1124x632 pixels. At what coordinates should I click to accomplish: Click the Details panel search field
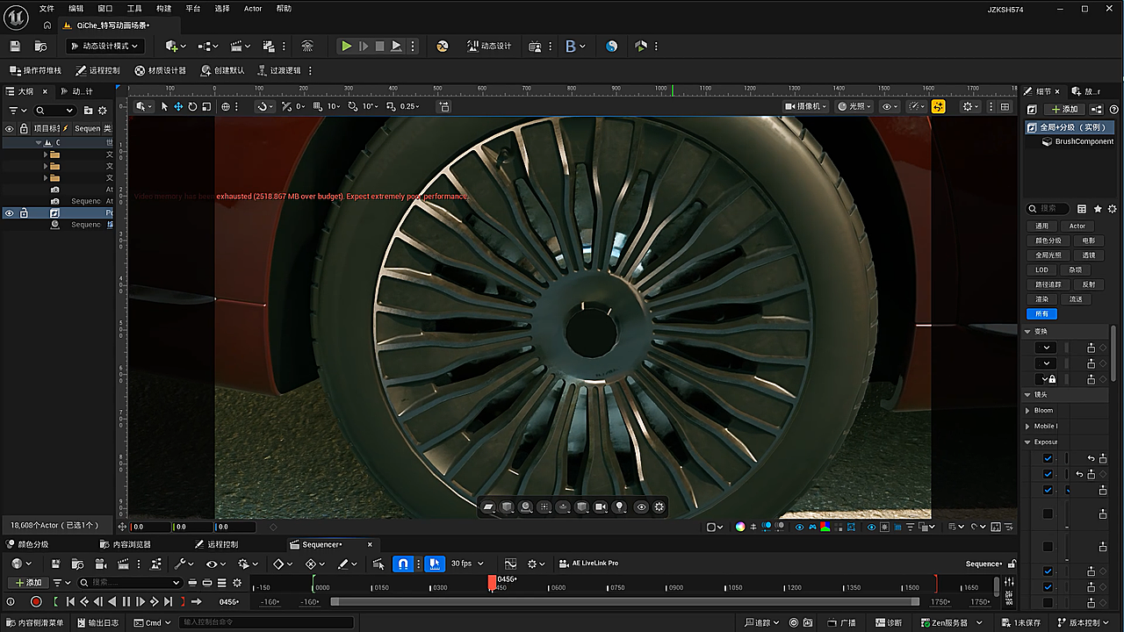[1049, 209]
